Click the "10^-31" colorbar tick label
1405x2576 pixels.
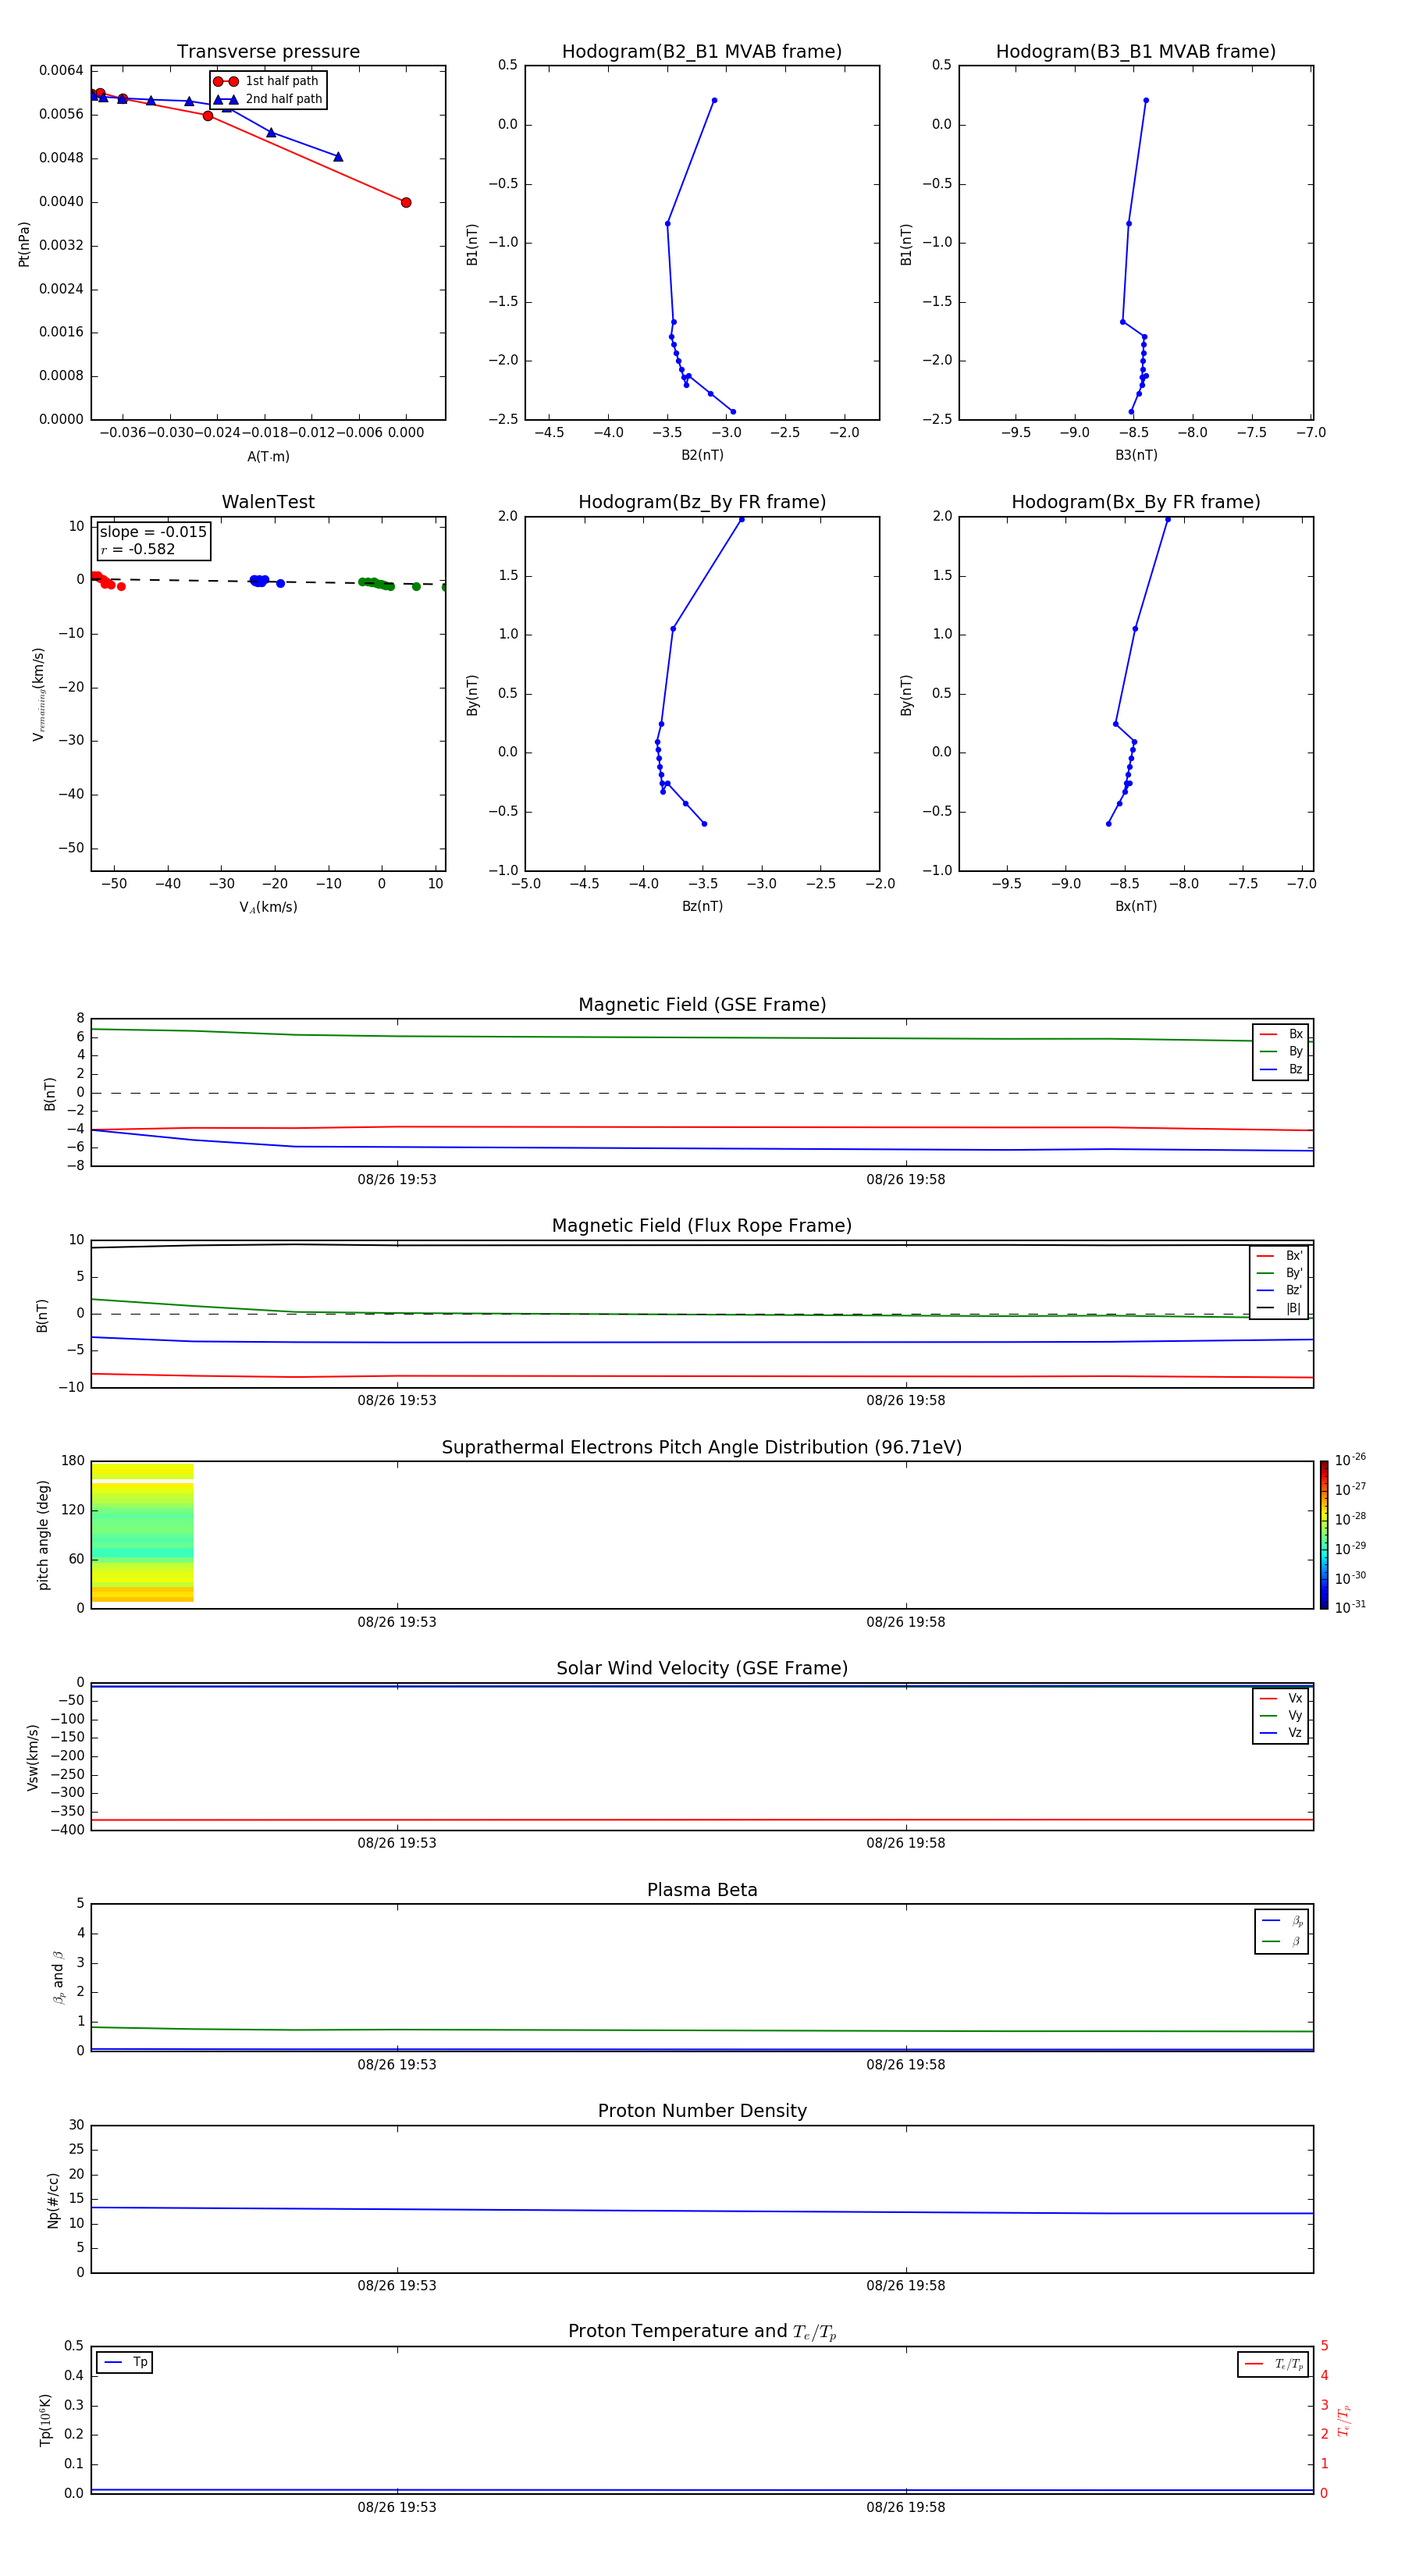[x=1350, y=1607]
